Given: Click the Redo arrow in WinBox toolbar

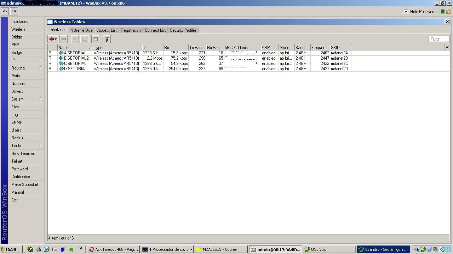Looking at the screenshot, I should 14,11.
